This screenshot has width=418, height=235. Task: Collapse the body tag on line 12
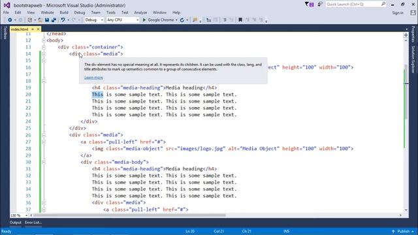44,40
